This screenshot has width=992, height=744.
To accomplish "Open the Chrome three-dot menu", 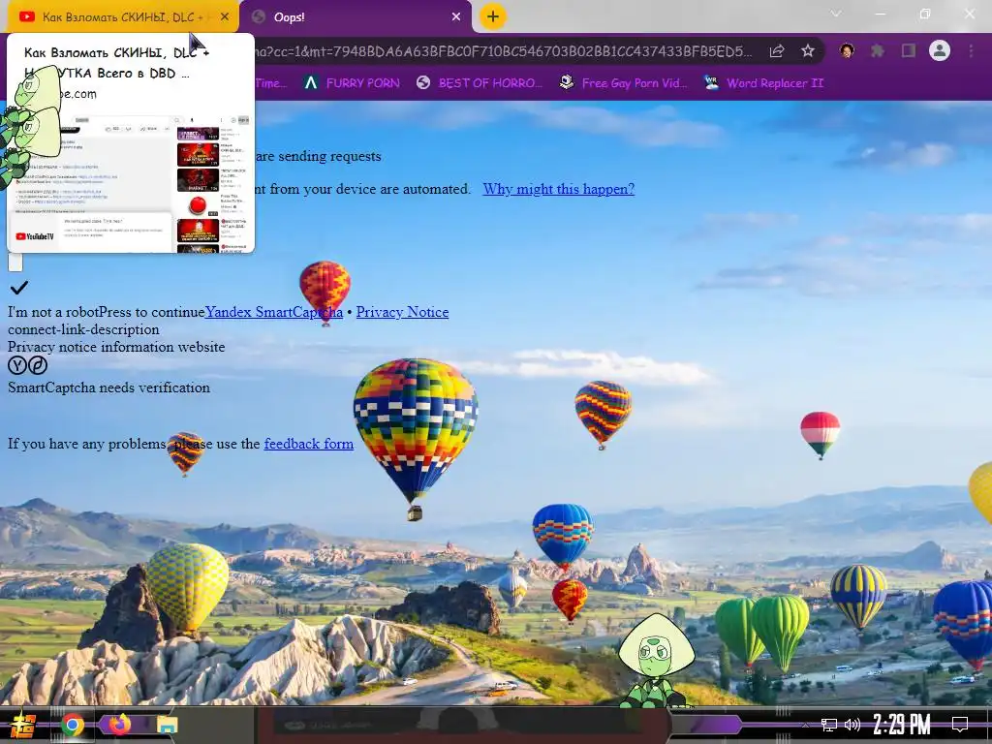I will (x=971, y=50).
